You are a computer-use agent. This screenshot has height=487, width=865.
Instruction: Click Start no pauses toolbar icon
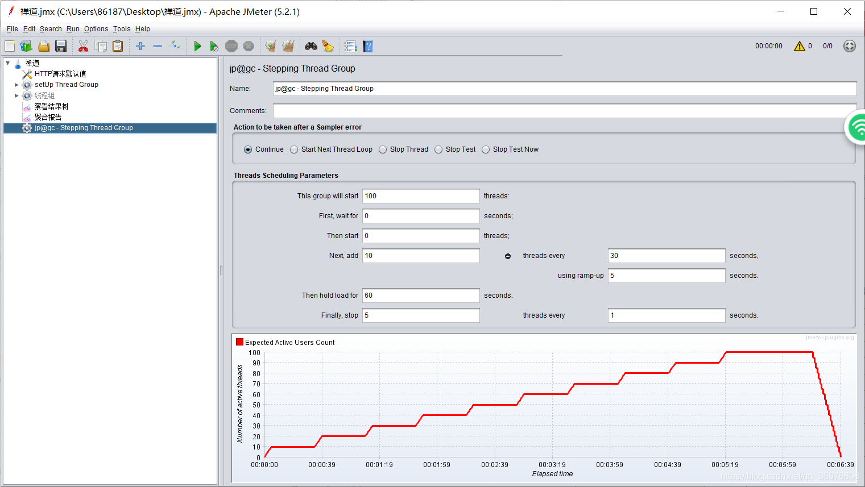coord(214,46)
